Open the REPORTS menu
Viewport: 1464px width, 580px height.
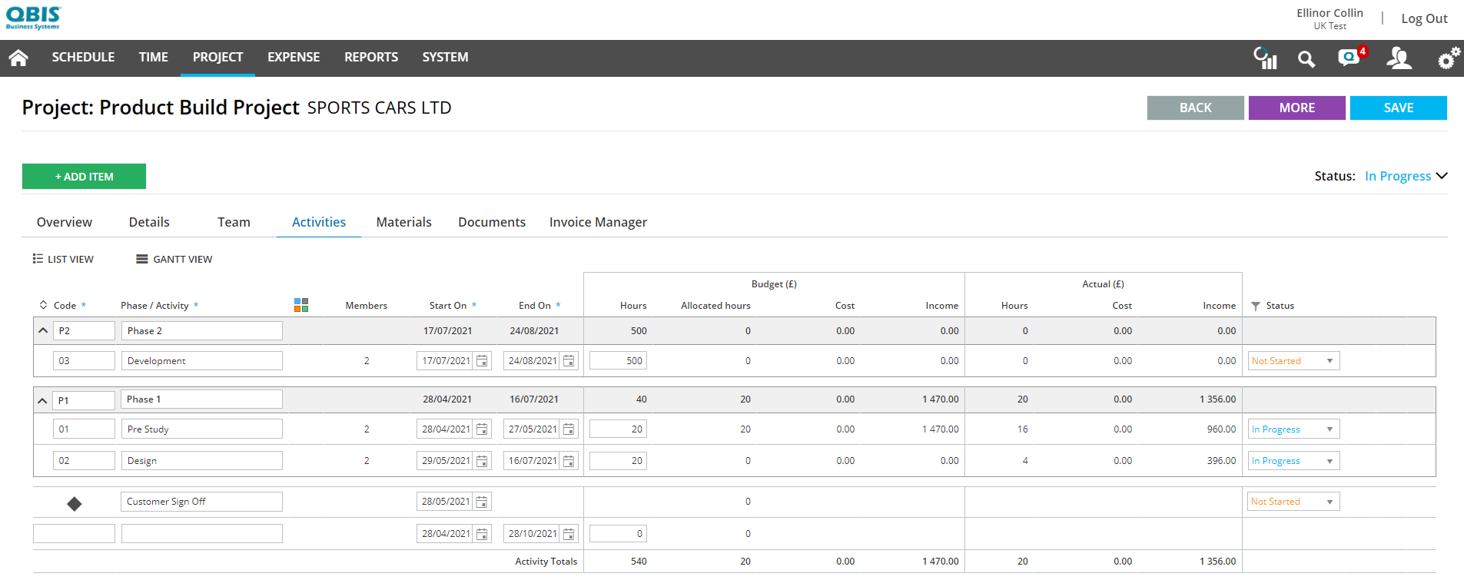click(371, 58)
